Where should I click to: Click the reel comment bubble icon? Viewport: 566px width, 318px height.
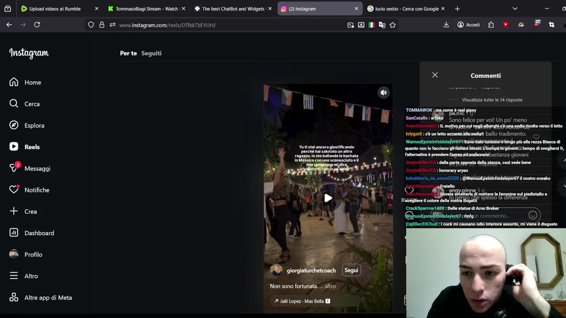click(x=409, y=216)
